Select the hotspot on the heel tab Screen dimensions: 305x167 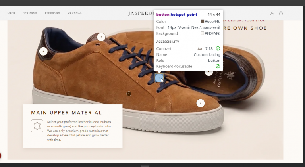(43, 51)
